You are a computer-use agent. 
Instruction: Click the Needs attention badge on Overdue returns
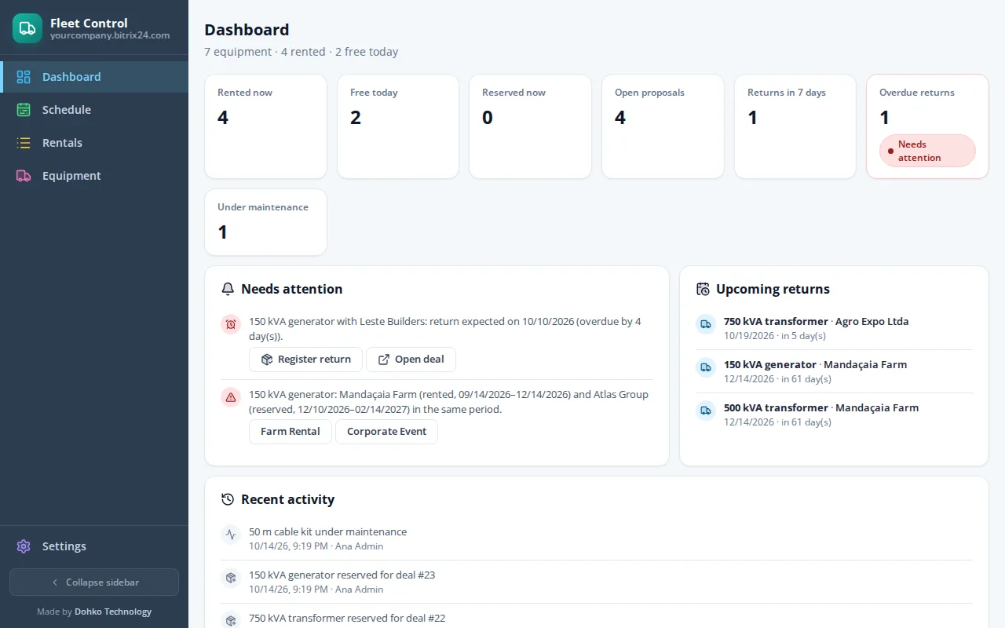927,151
